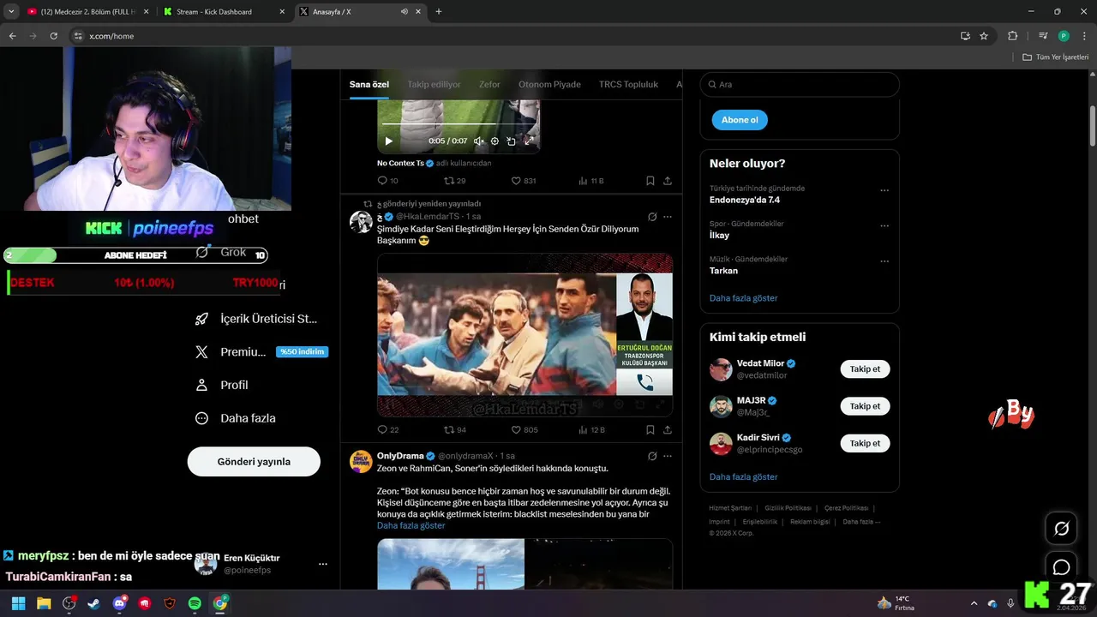Repost the post with 29 reposts

454,181
